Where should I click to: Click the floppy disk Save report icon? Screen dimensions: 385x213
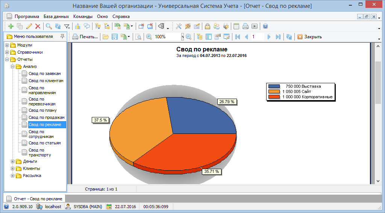(115, 37)
